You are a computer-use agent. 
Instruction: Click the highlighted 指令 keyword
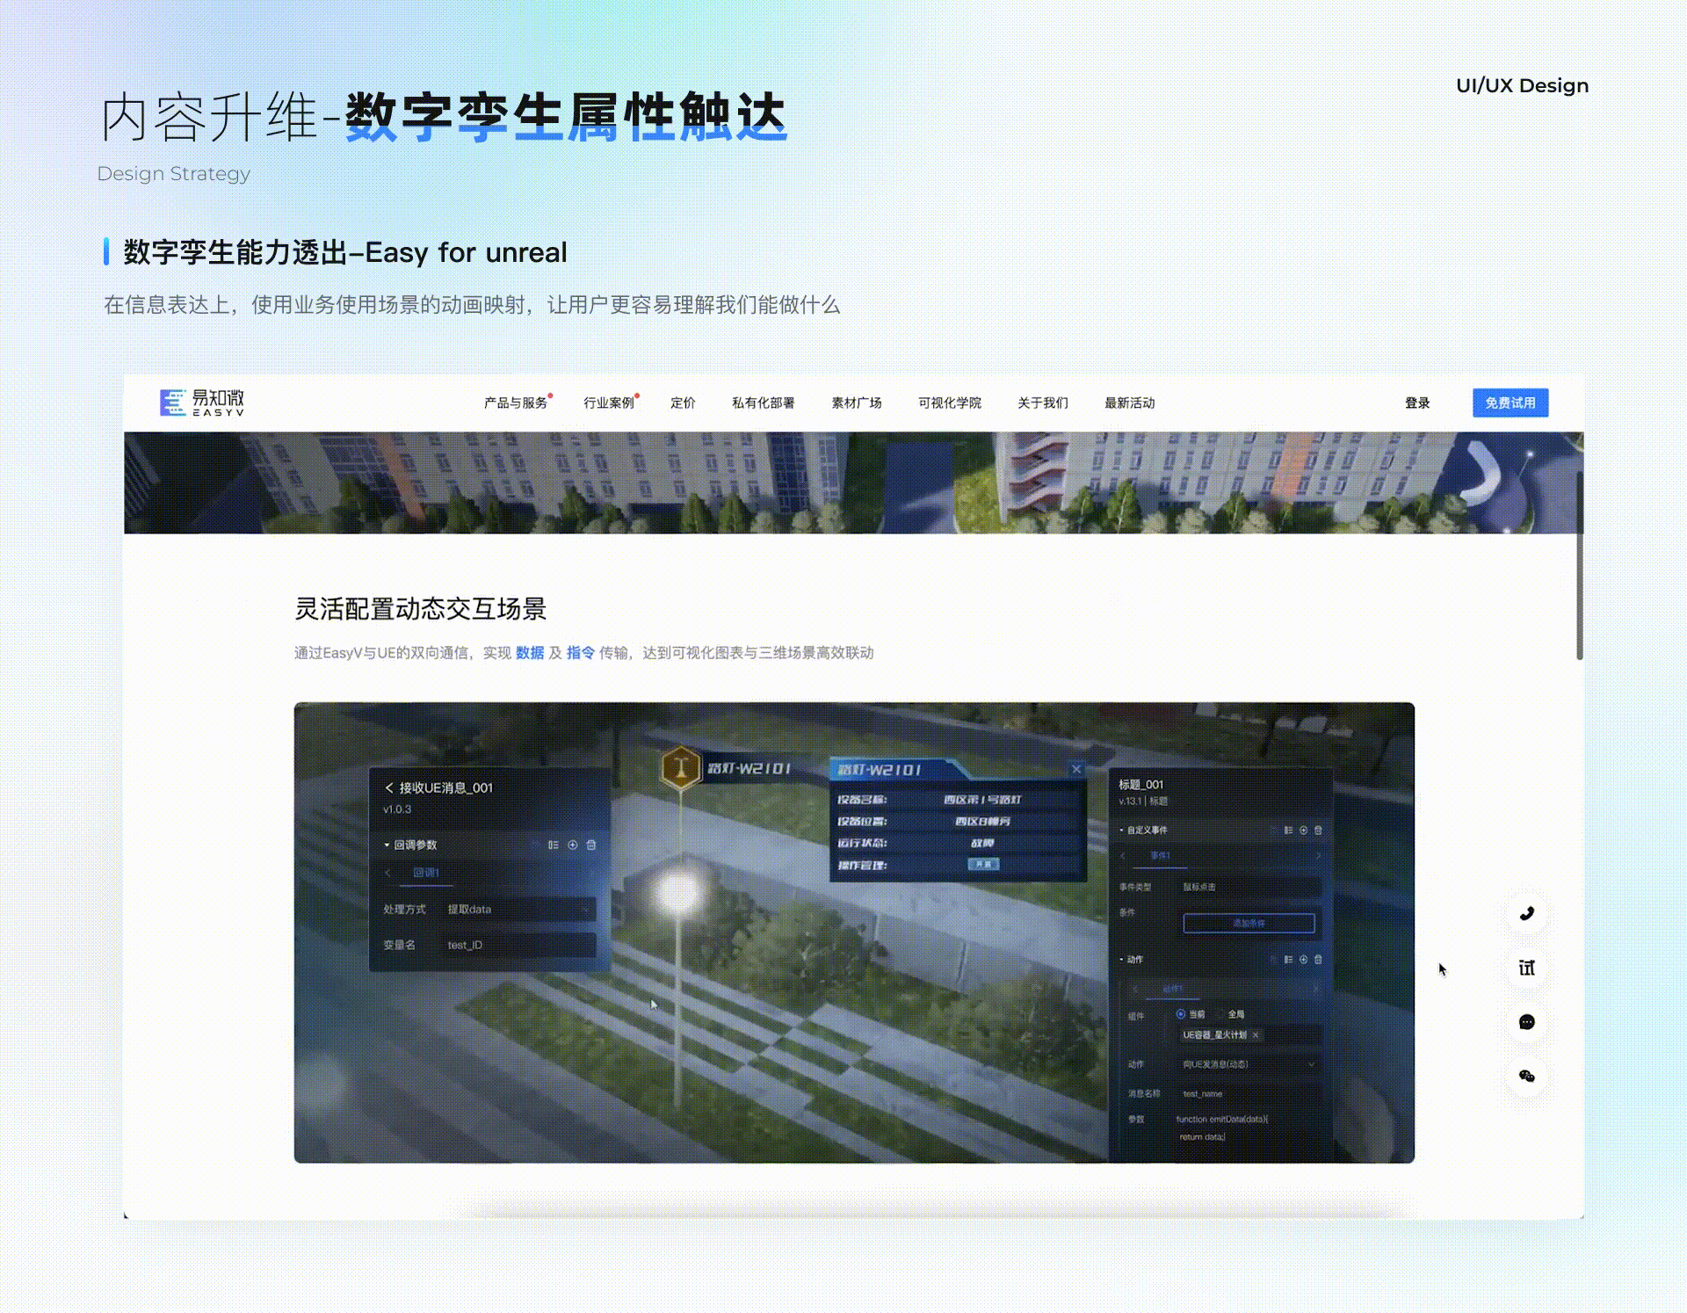[x=580, y=652]
